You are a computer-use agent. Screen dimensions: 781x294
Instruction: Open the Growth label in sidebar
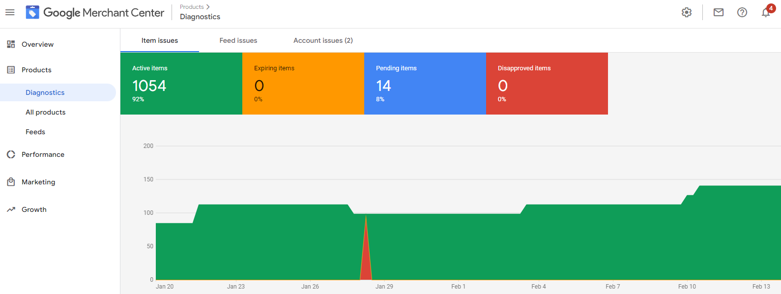(34, 209)
